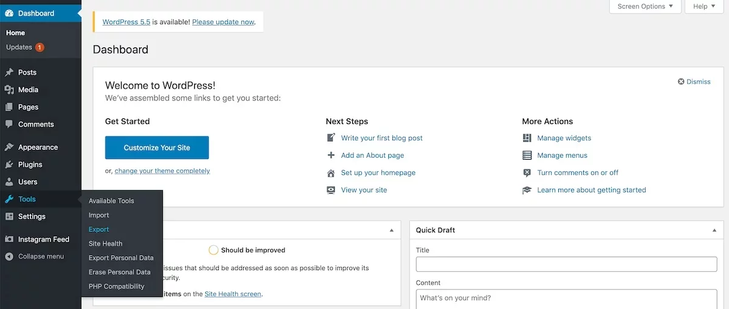The image size is (729, 309).
Task: Click the graduation cap icon beside Learn more
Action: [527, 190]
